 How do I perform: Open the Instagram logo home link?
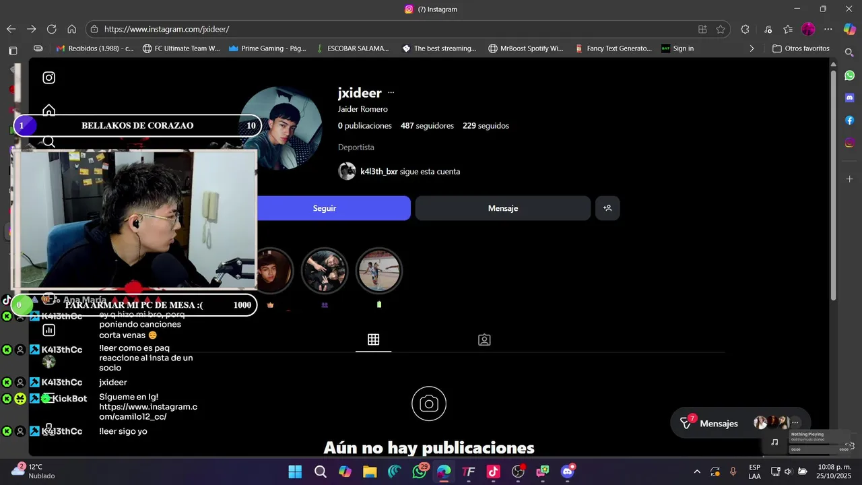[49, 77]
